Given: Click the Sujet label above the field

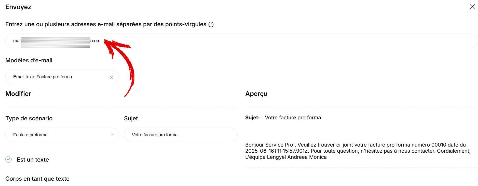Looking at the screenshot, I should (x=131, y=118).
